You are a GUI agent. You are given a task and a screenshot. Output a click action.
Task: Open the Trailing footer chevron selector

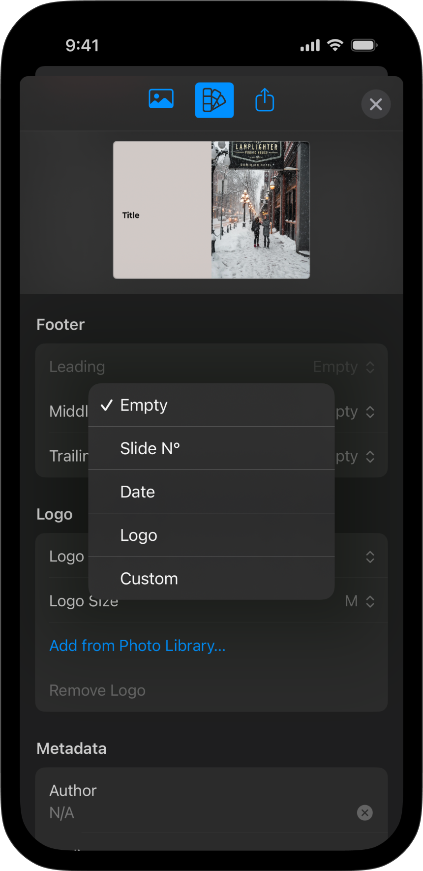pyautogui.click(x=370, y=457)
